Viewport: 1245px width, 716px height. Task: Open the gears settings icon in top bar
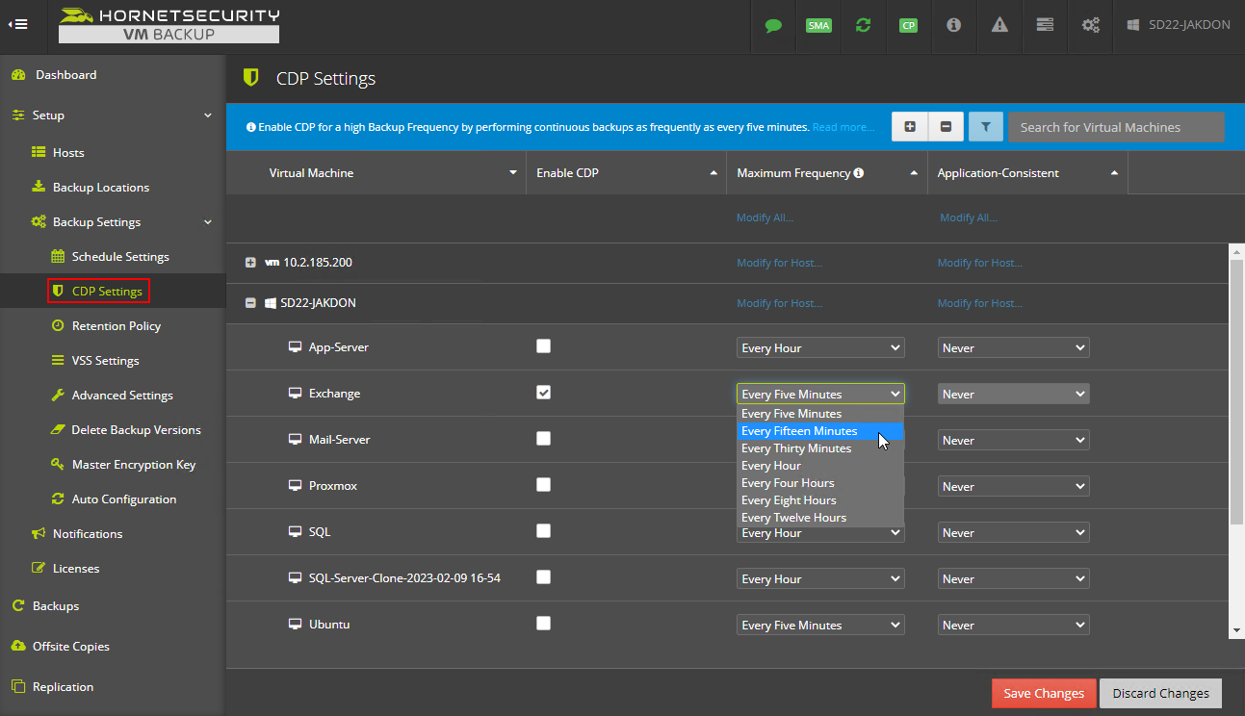tap(1091, 26)
